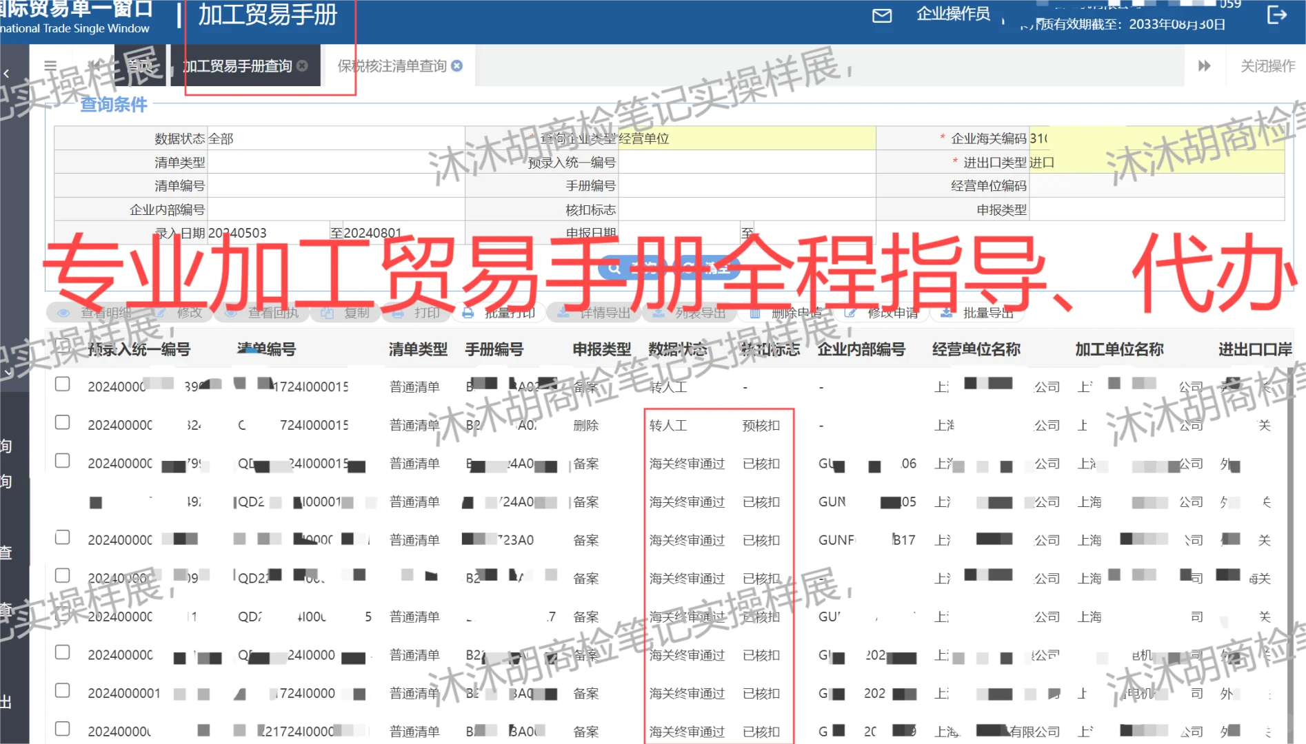Click the logout icon at top right

1277,15
